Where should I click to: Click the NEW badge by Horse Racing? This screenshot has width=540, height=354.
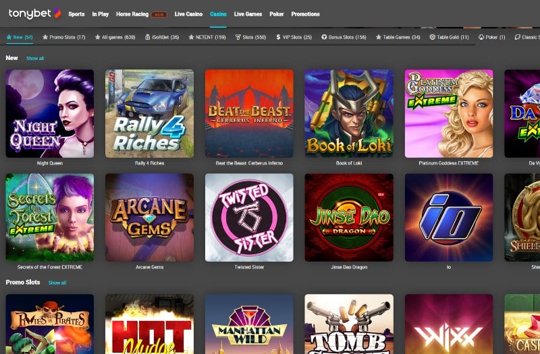coord(159,14)
